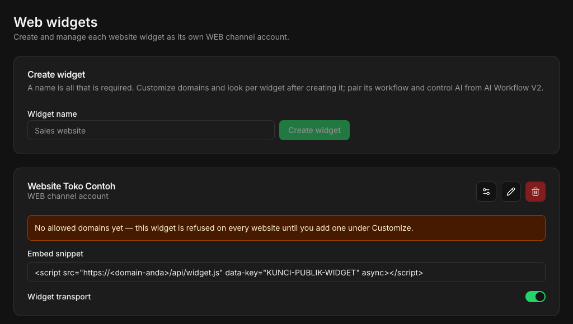Image resolution: width=573 pixels, height=324 pixels.
Task: Click the Widget name field label
Action: pos(52,114)
